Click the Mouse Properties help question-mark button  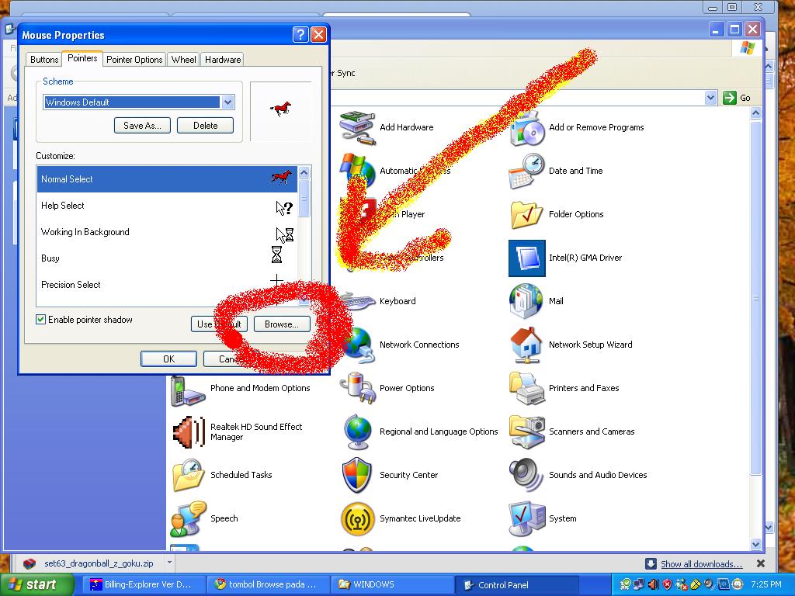[x=300, y=34]
